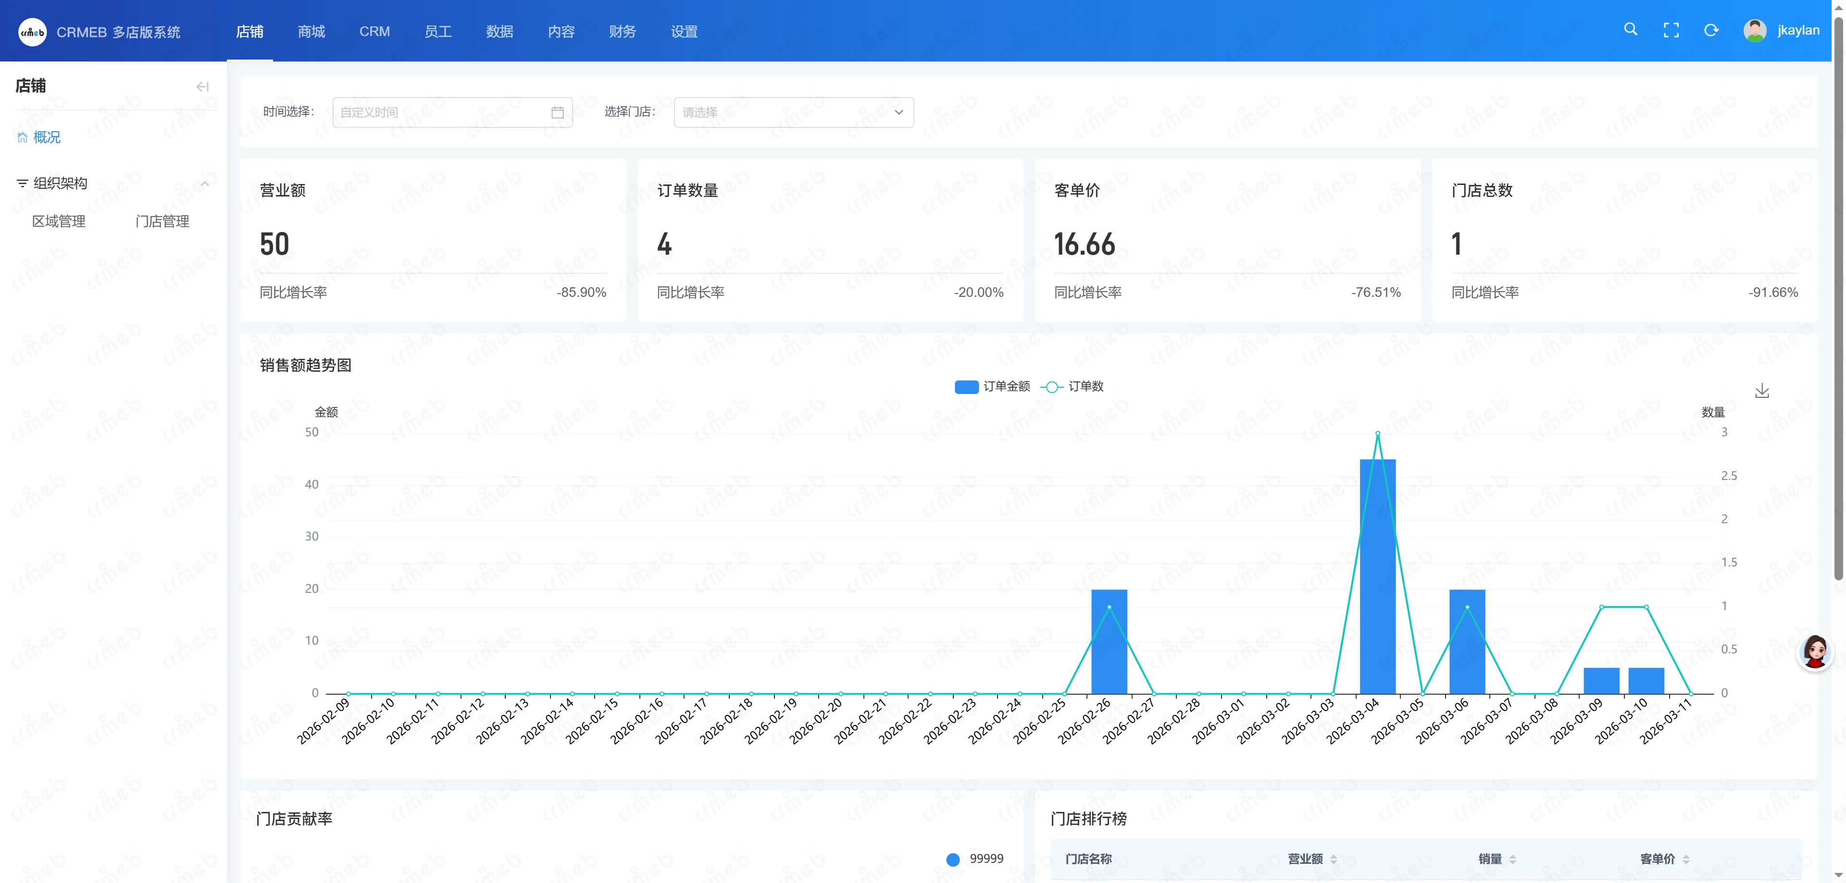Switch to the 店铺 top tab
Screen dimensions: 1846x883
(x=249, y=32)
